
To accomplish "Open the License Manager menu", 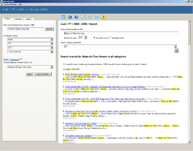I will pos(11,4).
